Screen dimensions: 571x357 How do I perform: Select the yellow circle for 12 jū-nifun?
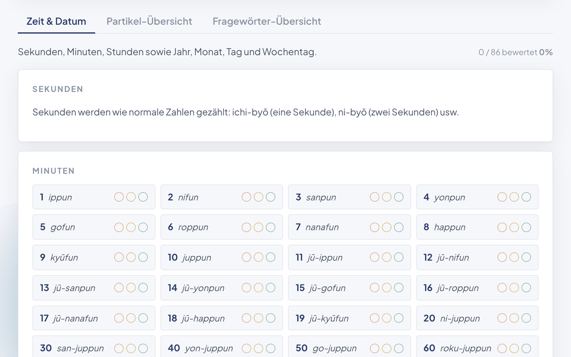(514, 258)
